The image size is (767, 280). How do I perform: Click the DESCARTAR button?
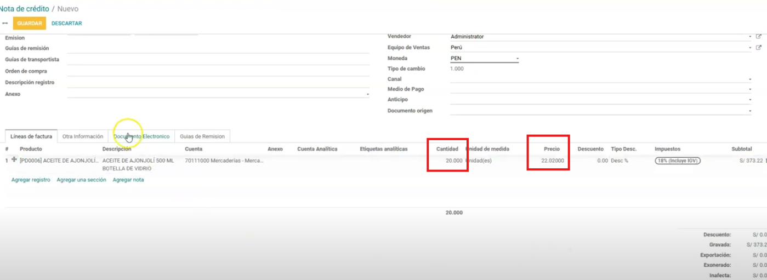(x=66, y=24)
